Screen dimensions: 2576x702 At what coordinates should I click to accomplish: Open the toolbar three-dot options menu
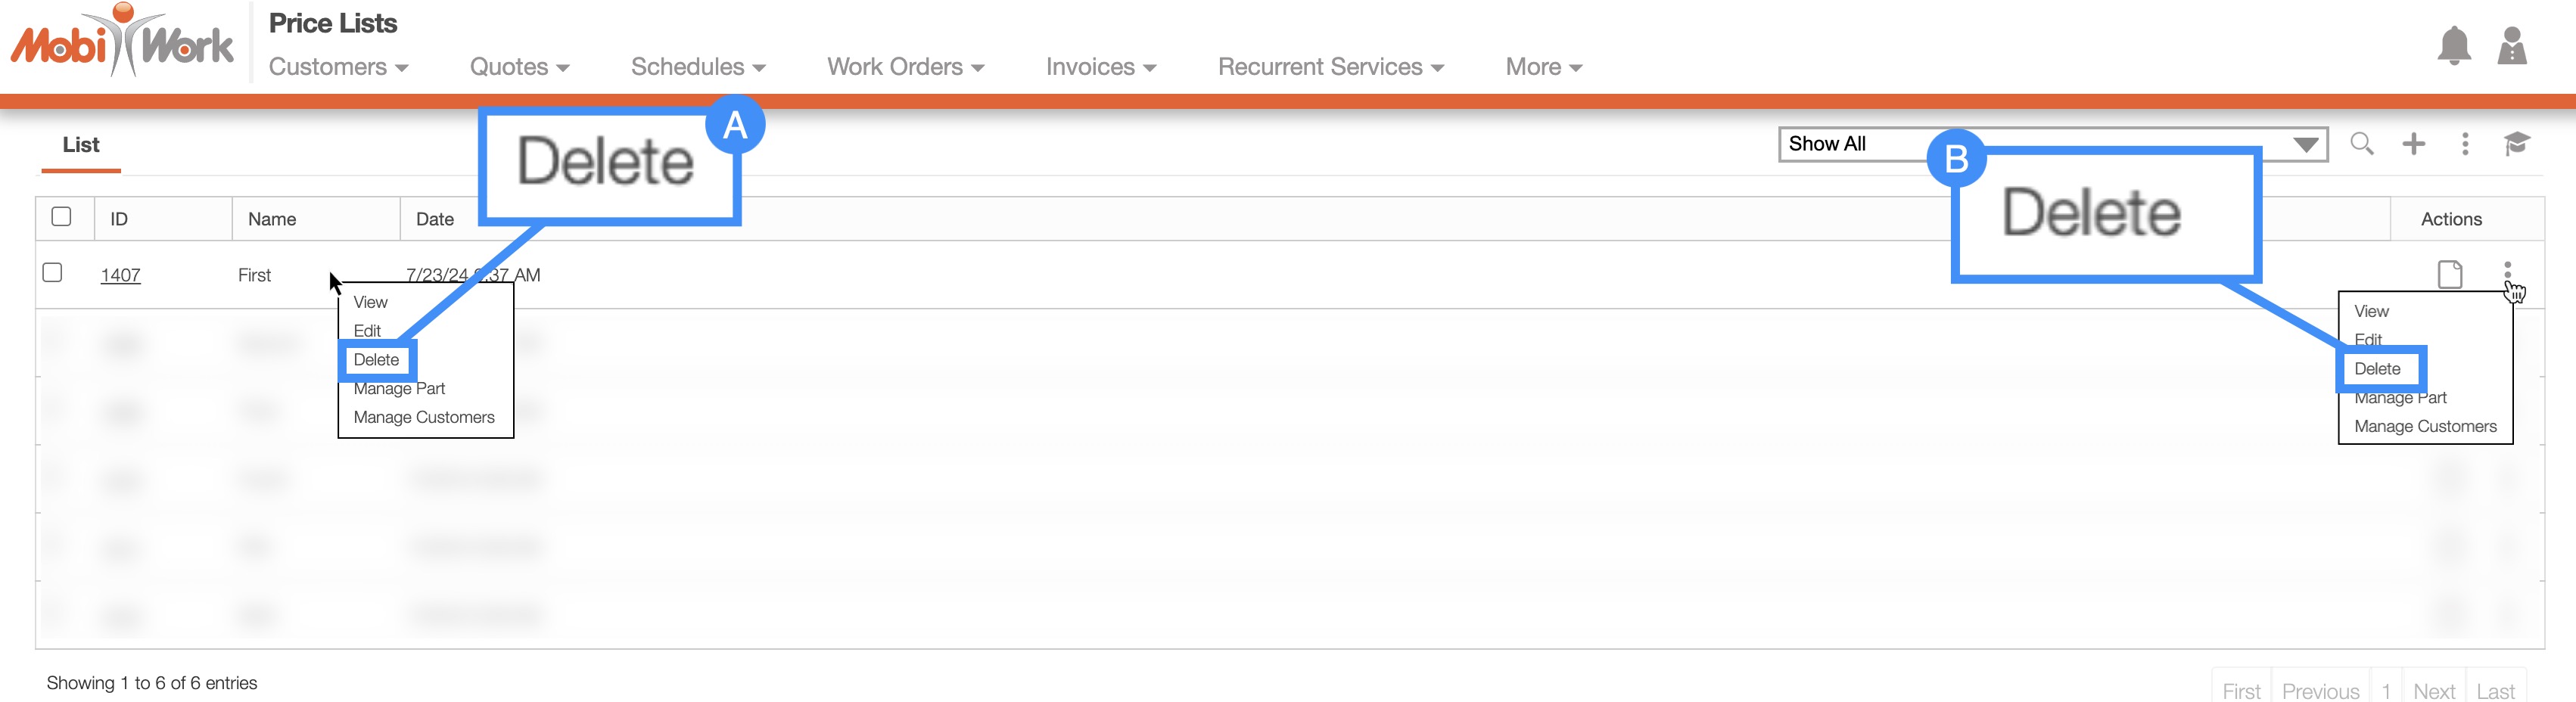2464,144
